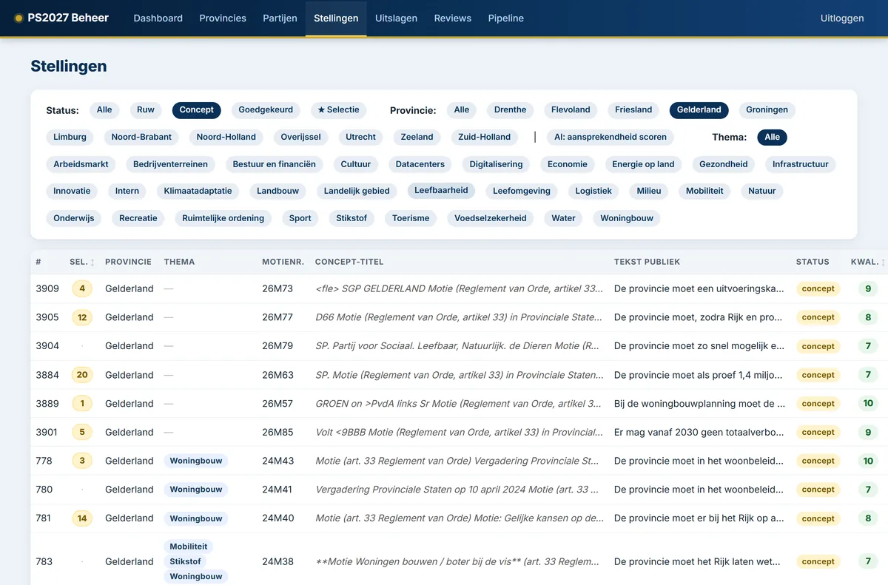Screen dimensions: 888x585
Task: Open stelling 3905 D66 Motie title
Action: (x=459, y=317)
